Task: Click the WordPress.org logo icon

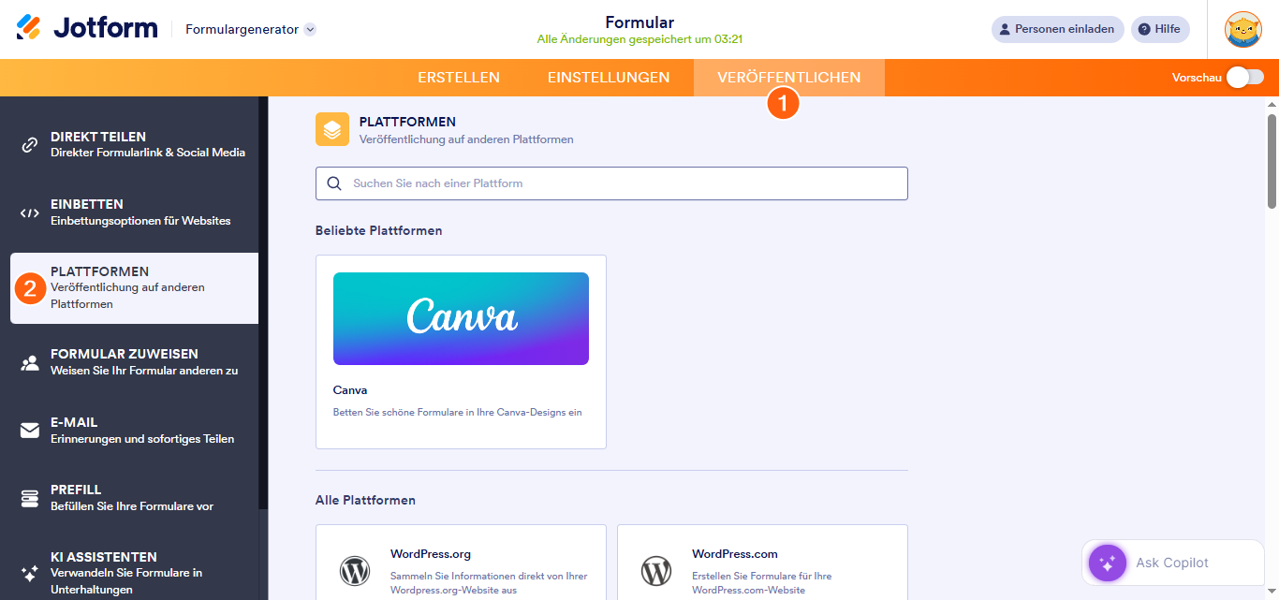Action: (x=355, y=570)
